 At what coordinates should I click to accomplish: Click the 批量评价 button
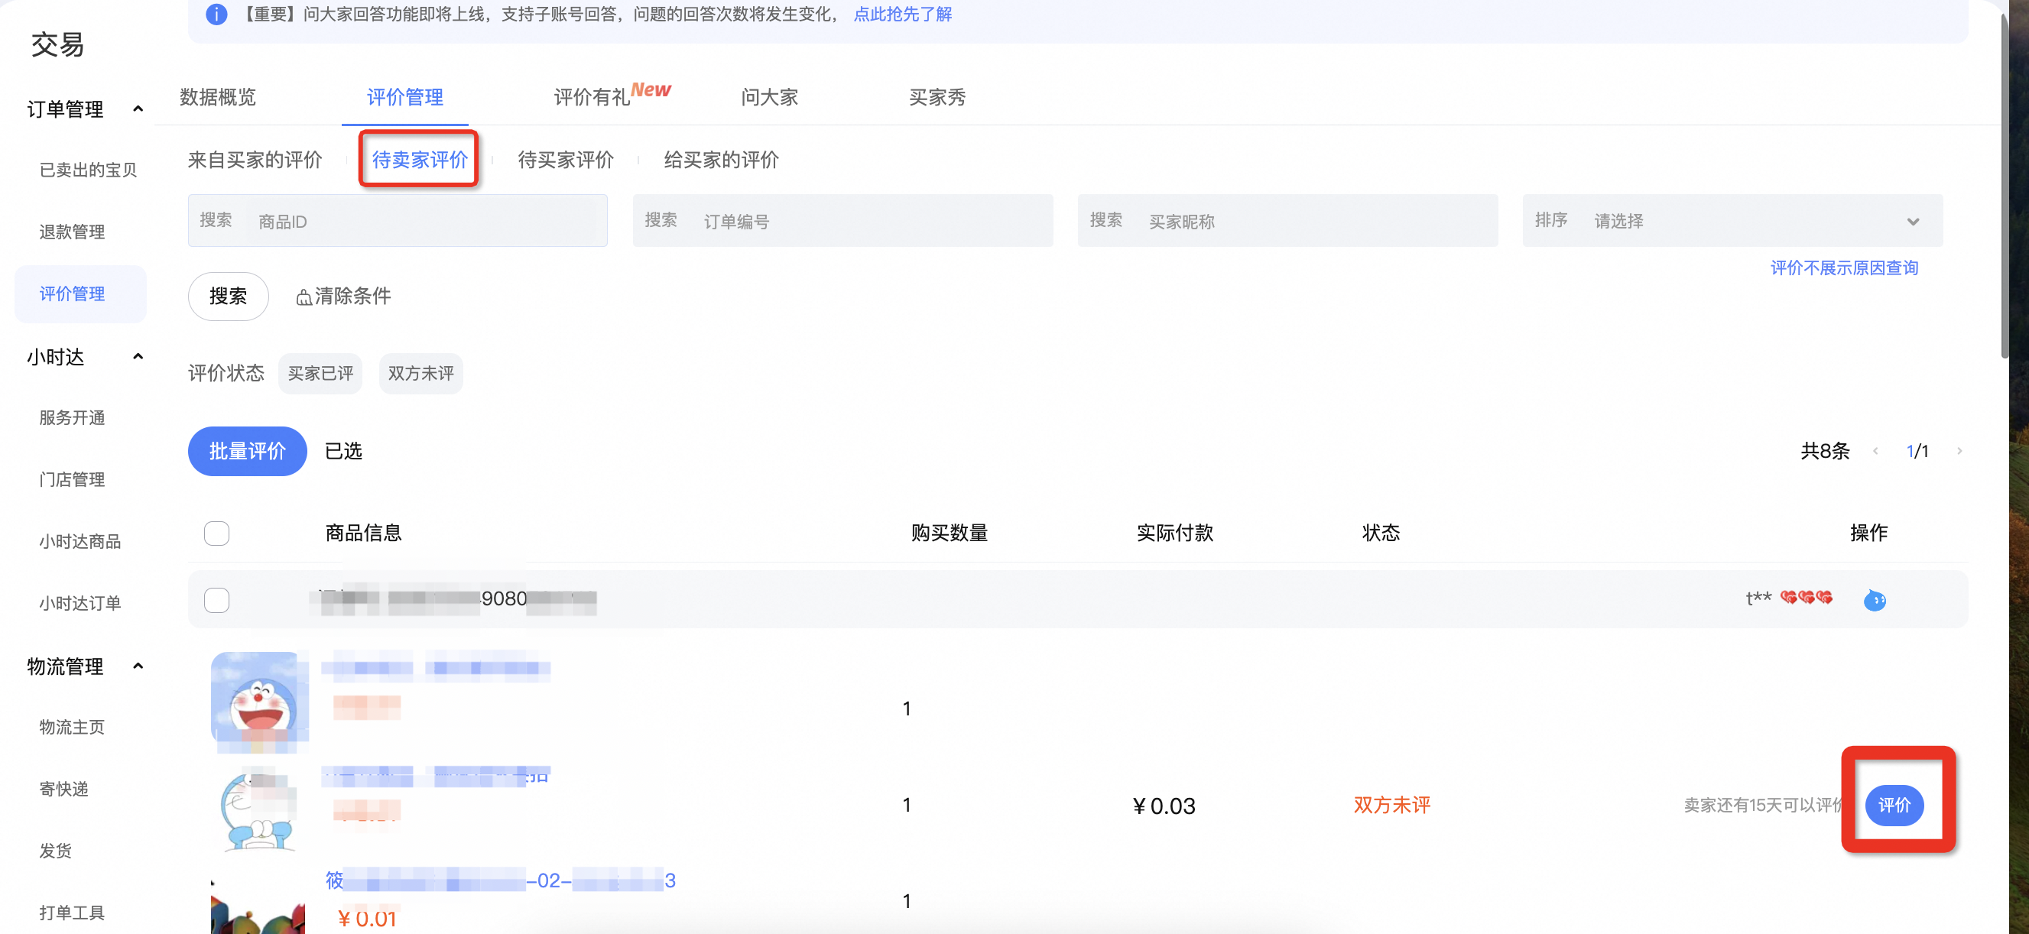coord(248,451)
